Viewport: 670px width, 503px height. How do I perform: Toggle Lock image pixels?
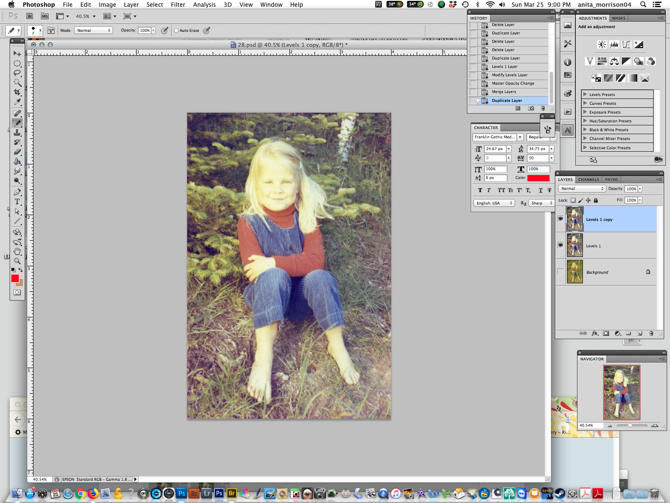click(580, 200)
